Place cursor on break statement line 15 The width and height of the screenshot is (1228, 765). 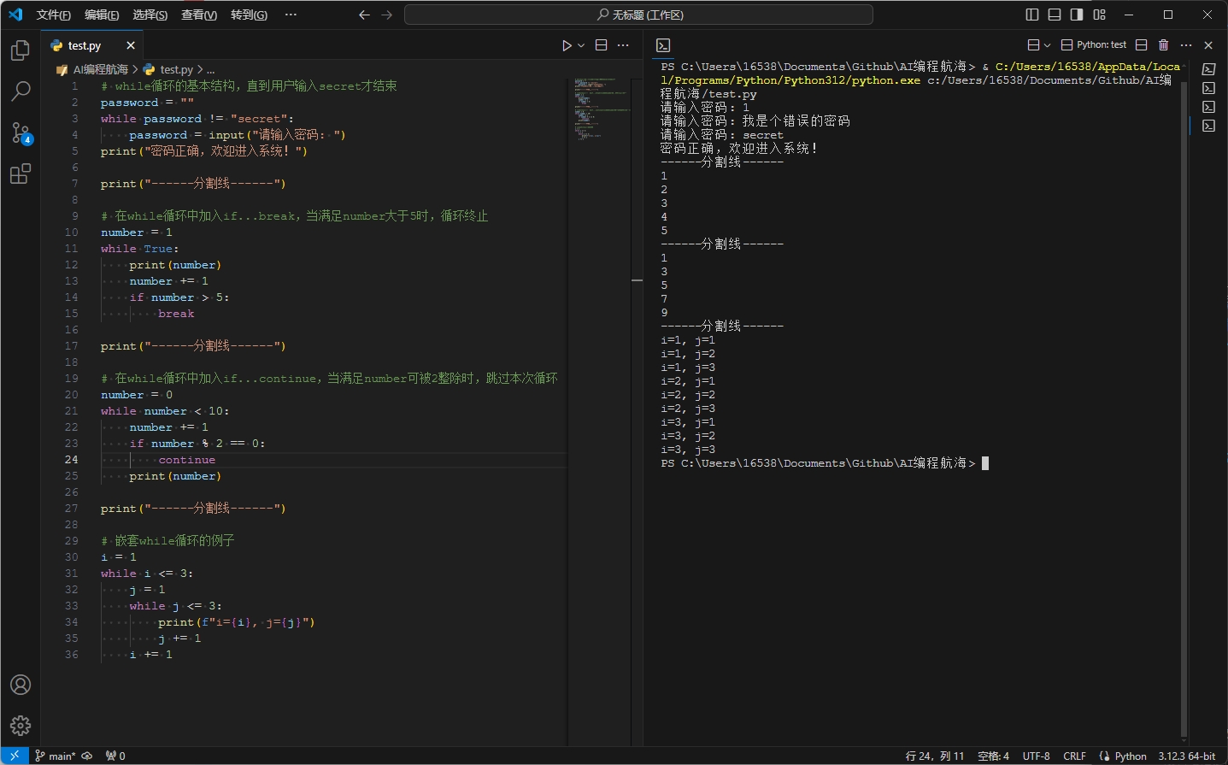click(x=176, y=314)
